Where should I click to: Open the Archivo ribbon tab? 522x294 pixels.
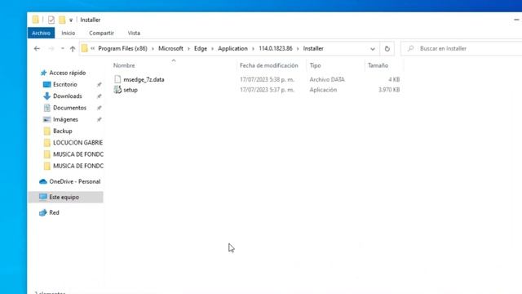tap(41, 33)
